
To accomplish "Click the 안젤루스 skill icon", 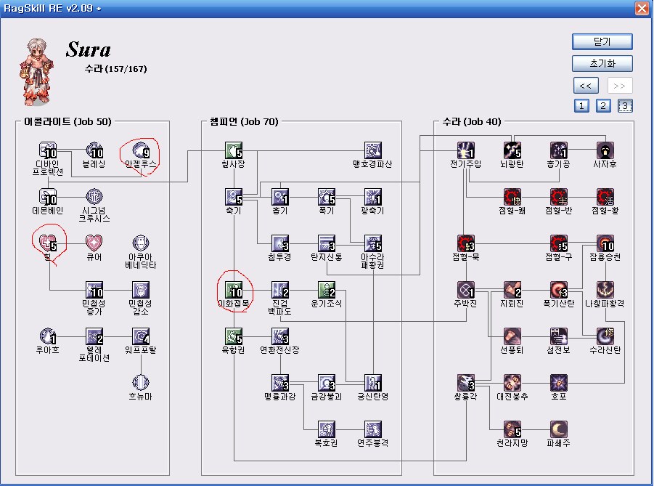I will 141,150.
